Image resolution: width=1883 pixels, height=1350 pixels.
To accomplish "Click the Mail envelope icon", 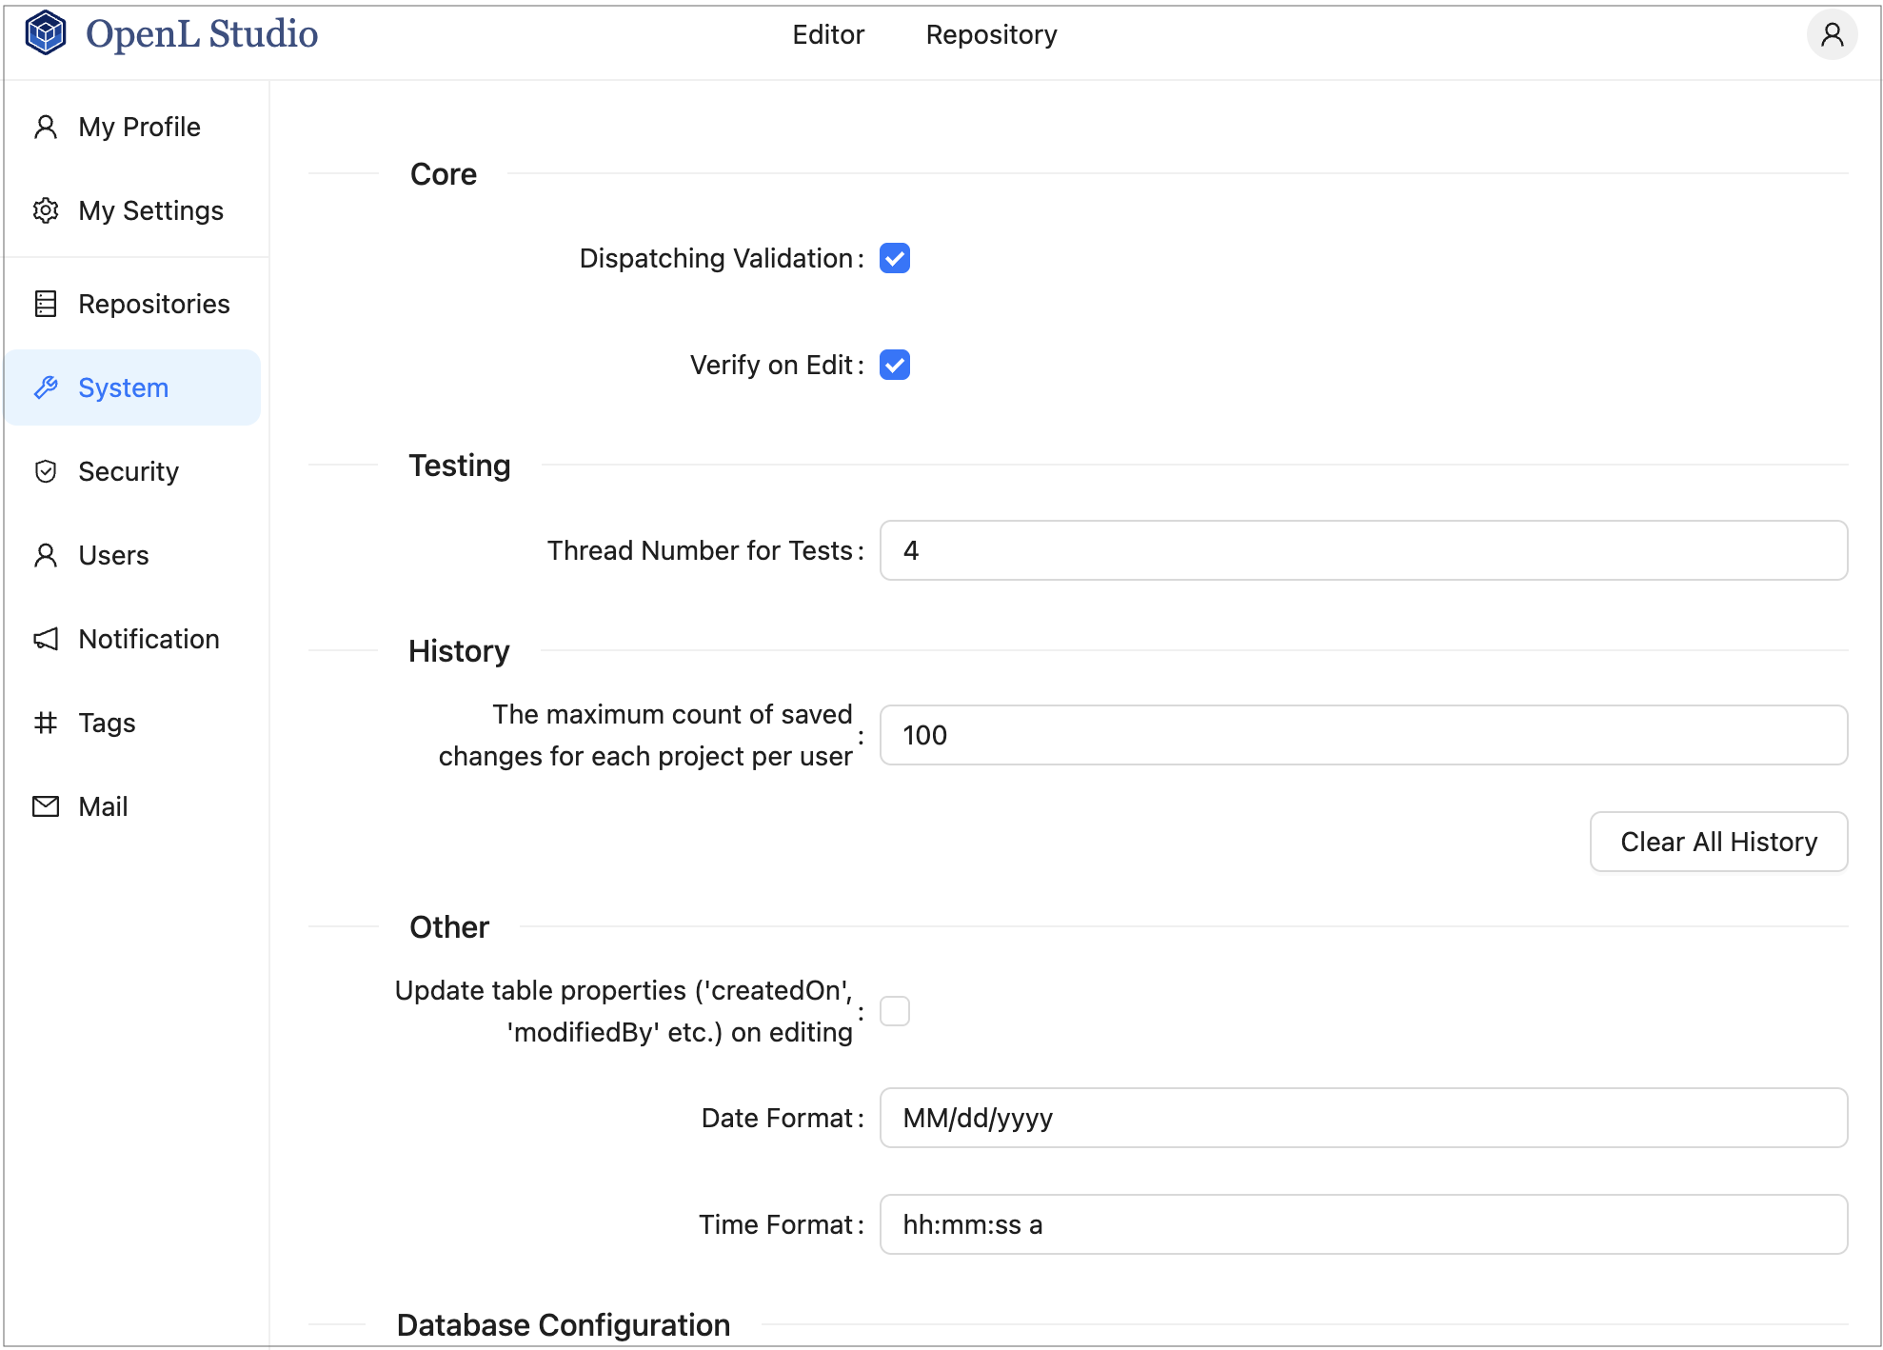I will point(46,806).
